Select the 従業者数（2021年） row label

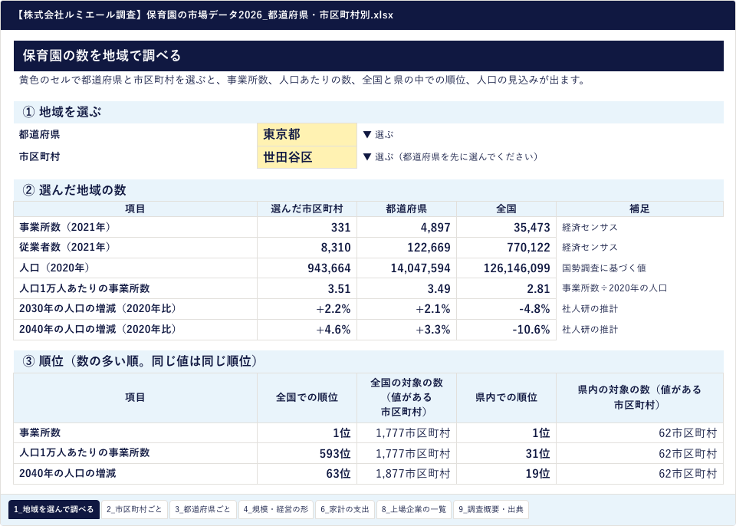tap(135, 247)
